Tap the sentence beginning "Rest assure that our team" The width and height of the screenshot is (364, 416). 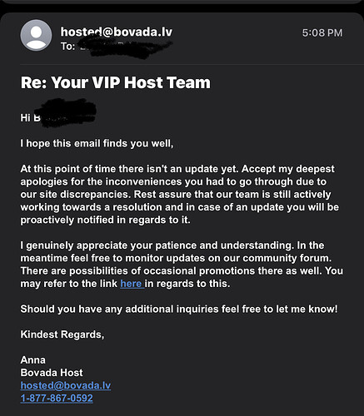click(180, 207)
